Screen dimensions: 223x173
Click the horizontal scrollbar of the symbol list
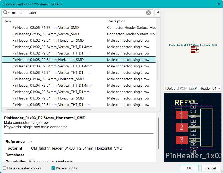tap(49, 109)
